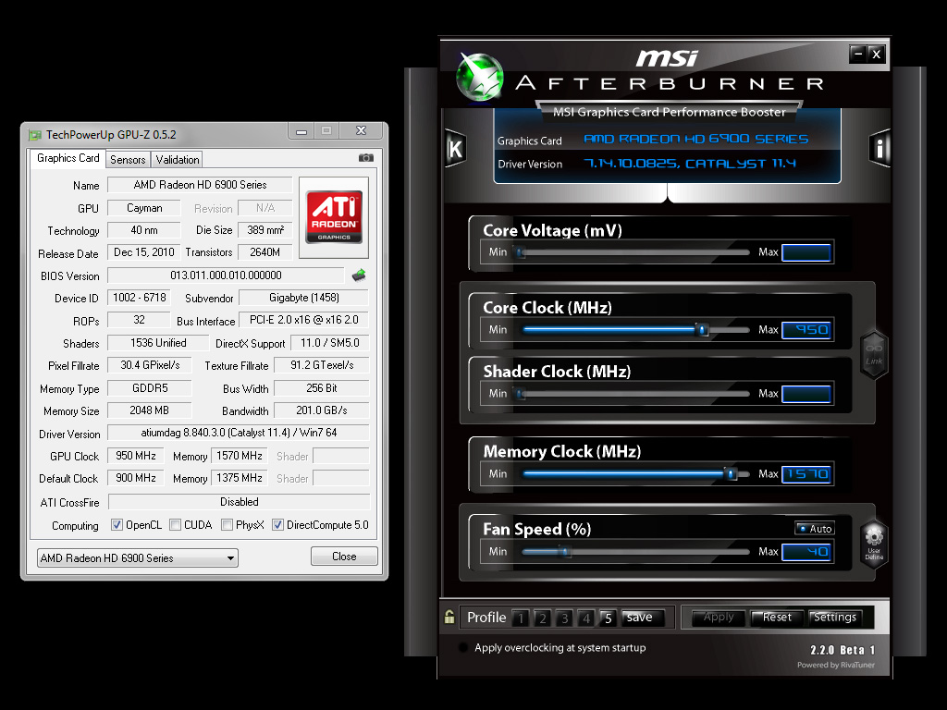
Task: Click the ATI CrossFire Disabled field
Action: (x=240, y=502)
